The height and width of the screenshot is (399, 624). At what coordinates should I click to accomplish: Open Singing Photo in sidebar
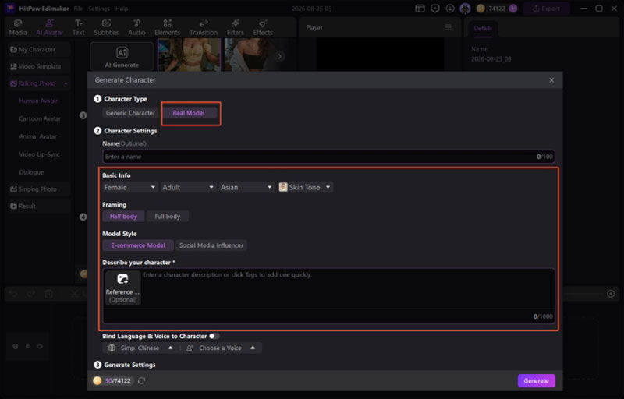point(38,189)
